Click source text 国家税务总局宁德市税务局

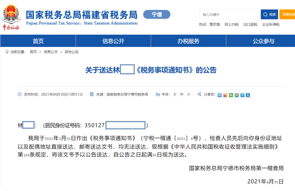(127, 95)
